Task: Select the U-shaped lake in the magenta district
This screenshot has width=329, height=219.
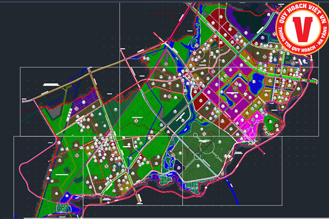Action: pos(236,88)
